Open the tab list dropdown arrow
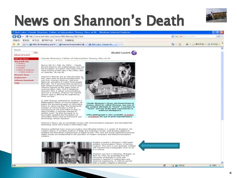Screen dimensions: 237x178 pyautogui.click(x=27, y=44)
